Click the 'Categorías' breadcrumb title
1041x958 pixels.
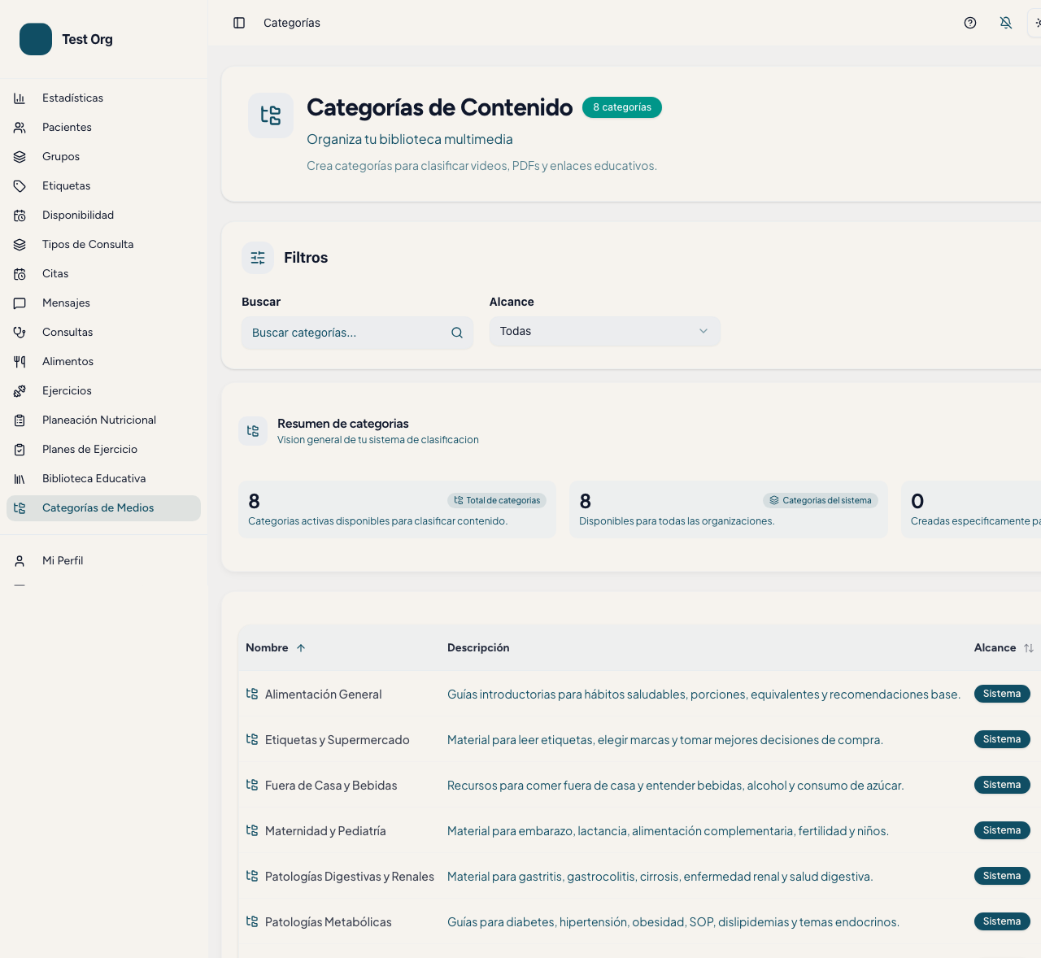292,23
